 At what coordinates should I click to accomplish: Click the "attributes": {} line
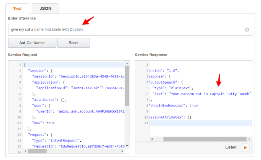tap(49, 100)
